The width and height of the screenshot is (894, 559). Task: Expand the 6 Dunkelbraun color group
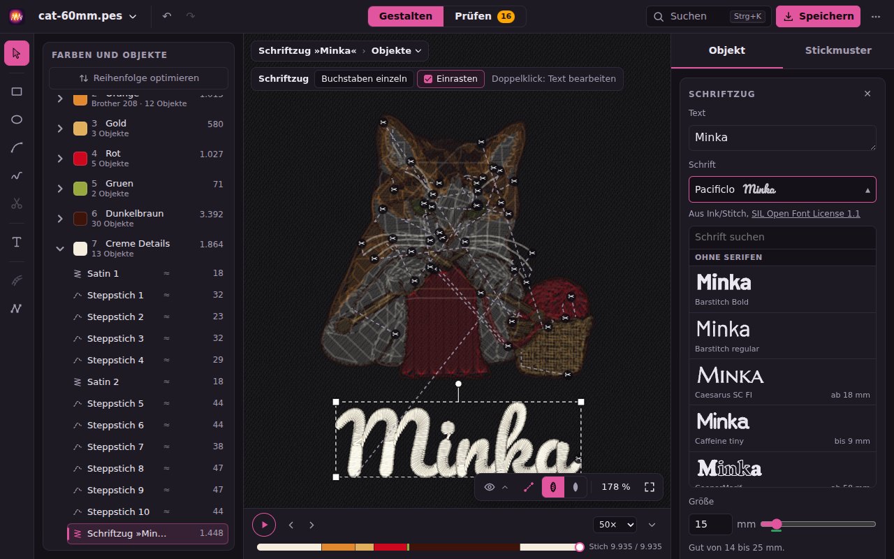(60, 218)
